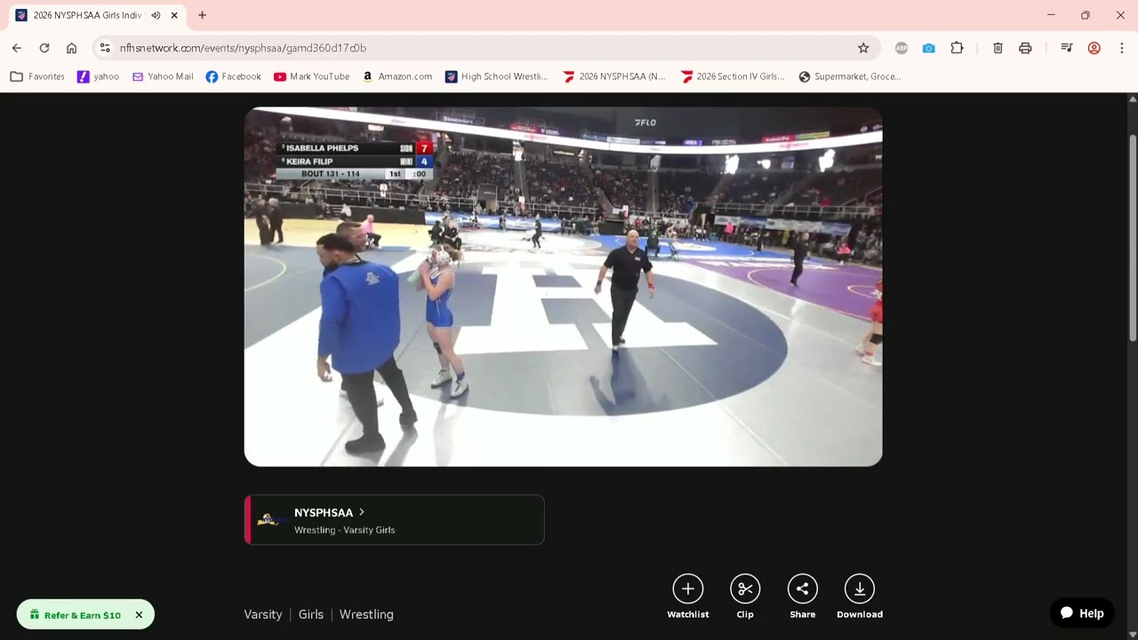Open the Favorites bookmarks folder
The height and width of the screenshot is (640, 1138).
(37, 76)
